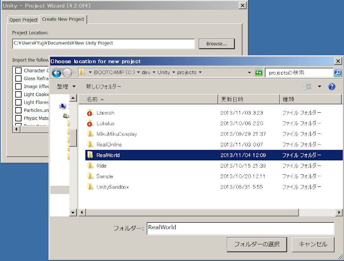Click scroll-left arrow in package list
This screenshot has height=261, width=344.
17,129
